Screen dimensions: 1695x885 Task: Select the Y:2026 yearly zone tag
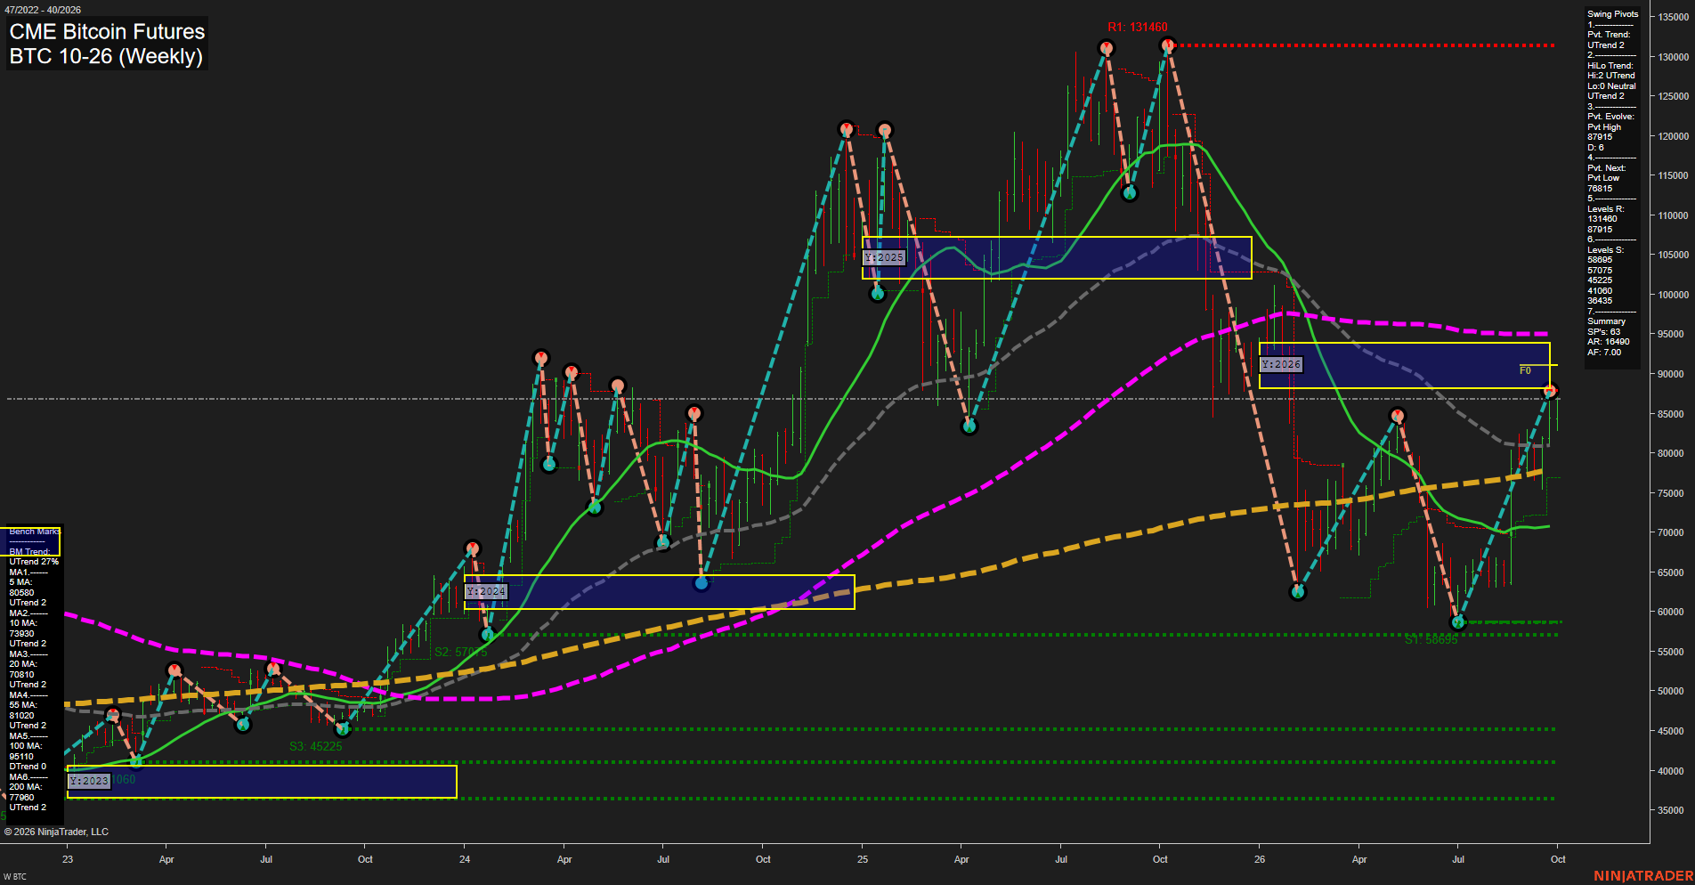click(x=1281, y=364)
